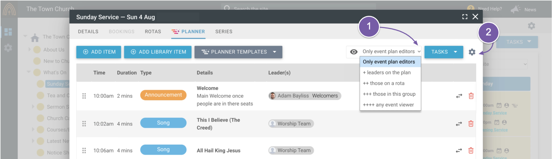Click the orange Announcement type badge
This screenshot has height=159, width=552.
tap(163, 95)
